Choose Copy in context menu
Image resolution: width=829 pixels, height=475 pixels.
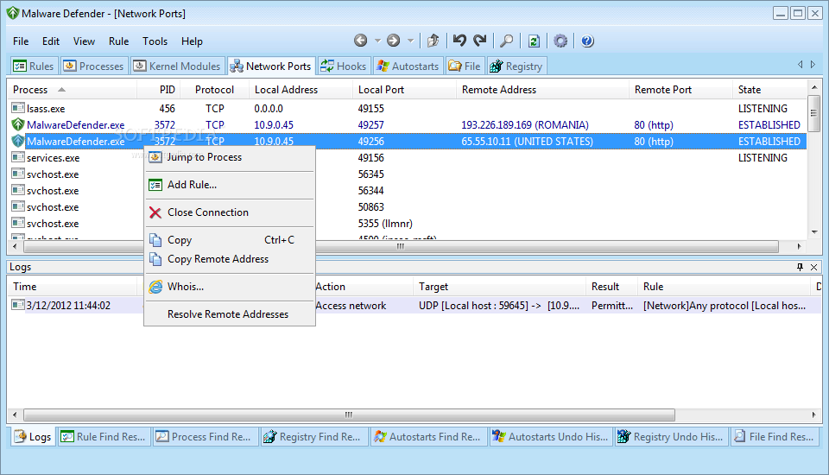(x=230, y=240)
